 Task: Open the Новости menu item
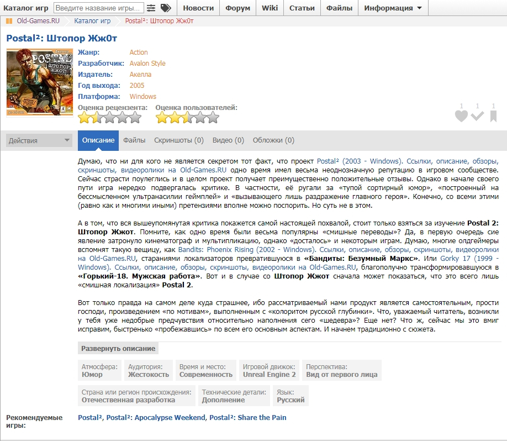coord(198,8)
